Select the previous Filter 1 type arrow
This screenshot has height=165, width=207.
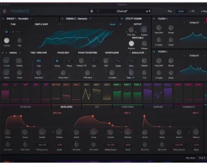(x=184, y=23)
